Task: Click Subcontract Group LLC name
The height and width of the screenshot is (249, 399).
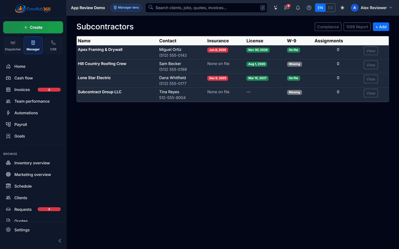Action: 99,92
